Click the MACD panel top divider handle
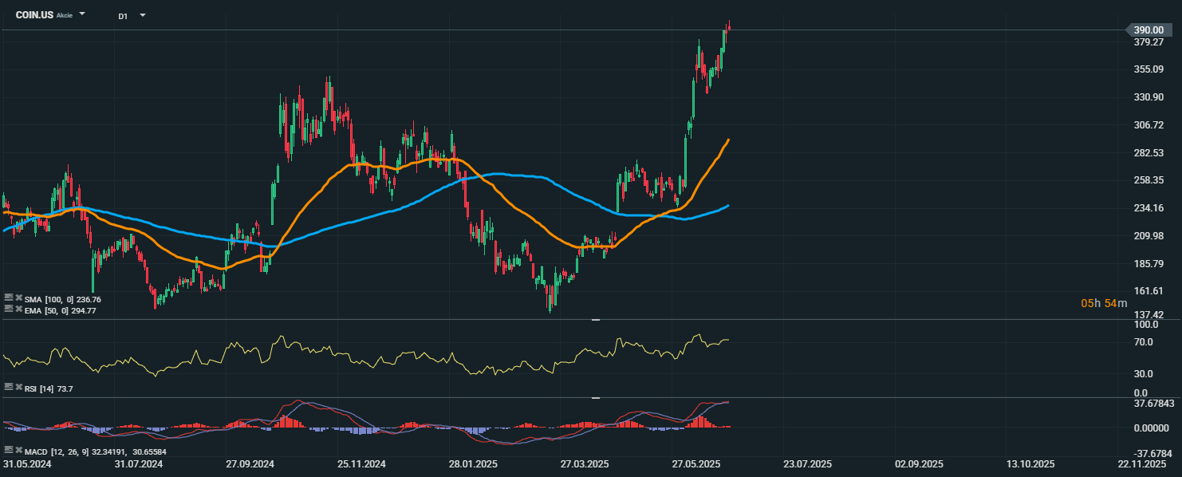The height and width of the screenshot is (477, 1182). pos(595,397)
